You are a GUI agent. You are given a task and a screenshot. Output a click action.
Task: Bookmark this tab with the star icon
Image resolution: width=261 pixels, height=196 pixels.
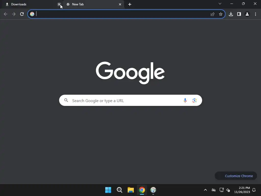[221, 14]
